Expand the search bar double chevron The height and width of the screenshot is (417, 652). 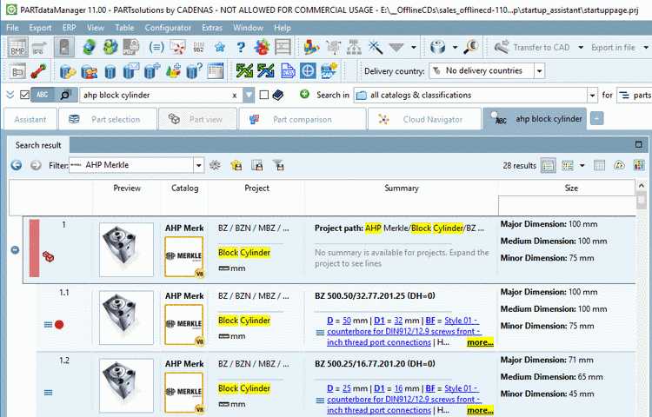coord(10,95)
